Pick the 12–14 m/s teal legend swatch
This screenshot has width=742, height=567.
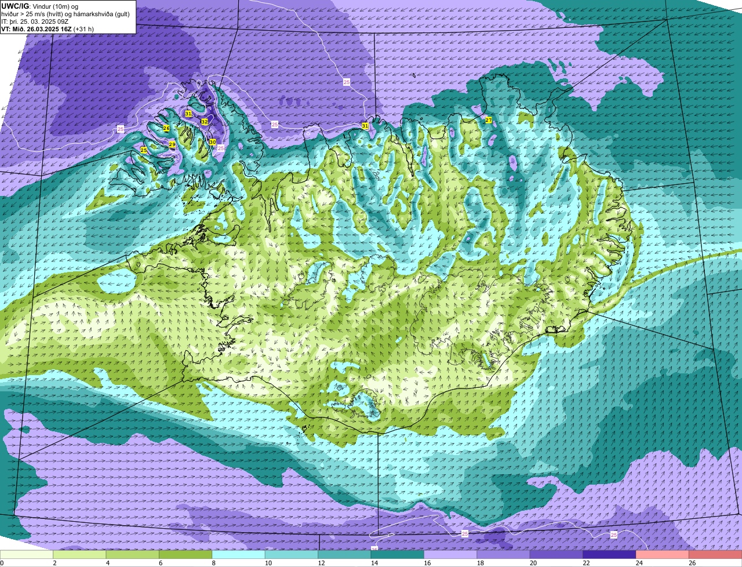tap(345, 554)
